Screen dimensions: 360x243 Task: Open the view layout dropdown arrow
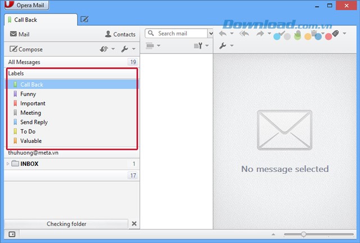point(159,46)
